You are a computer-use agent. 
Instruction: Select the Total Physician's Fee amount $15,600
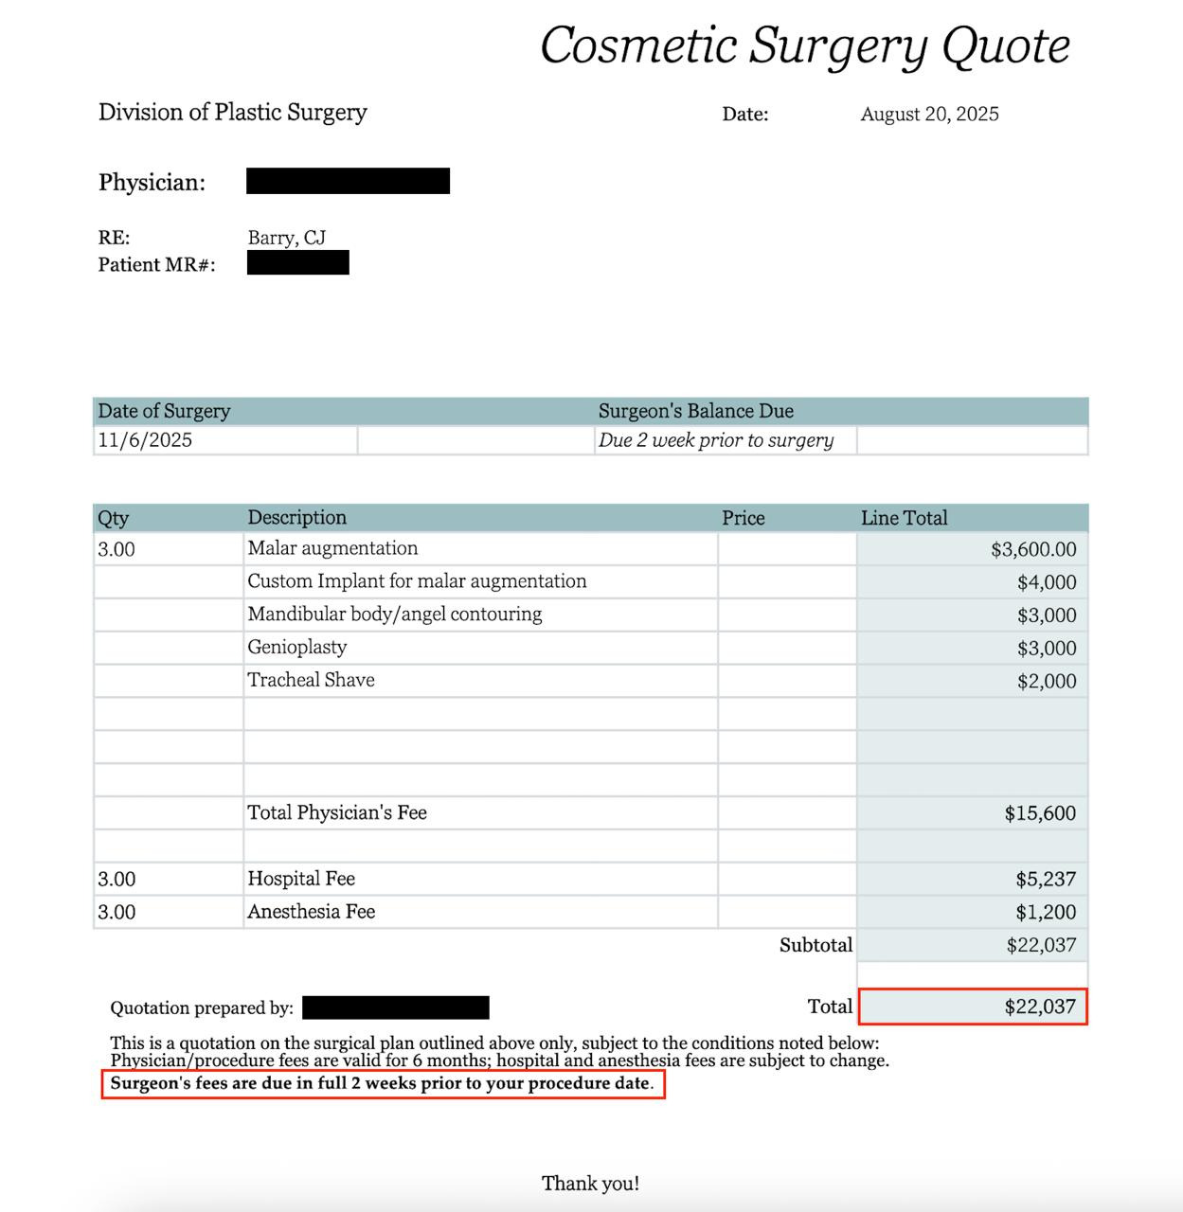tap(1040, 813)
